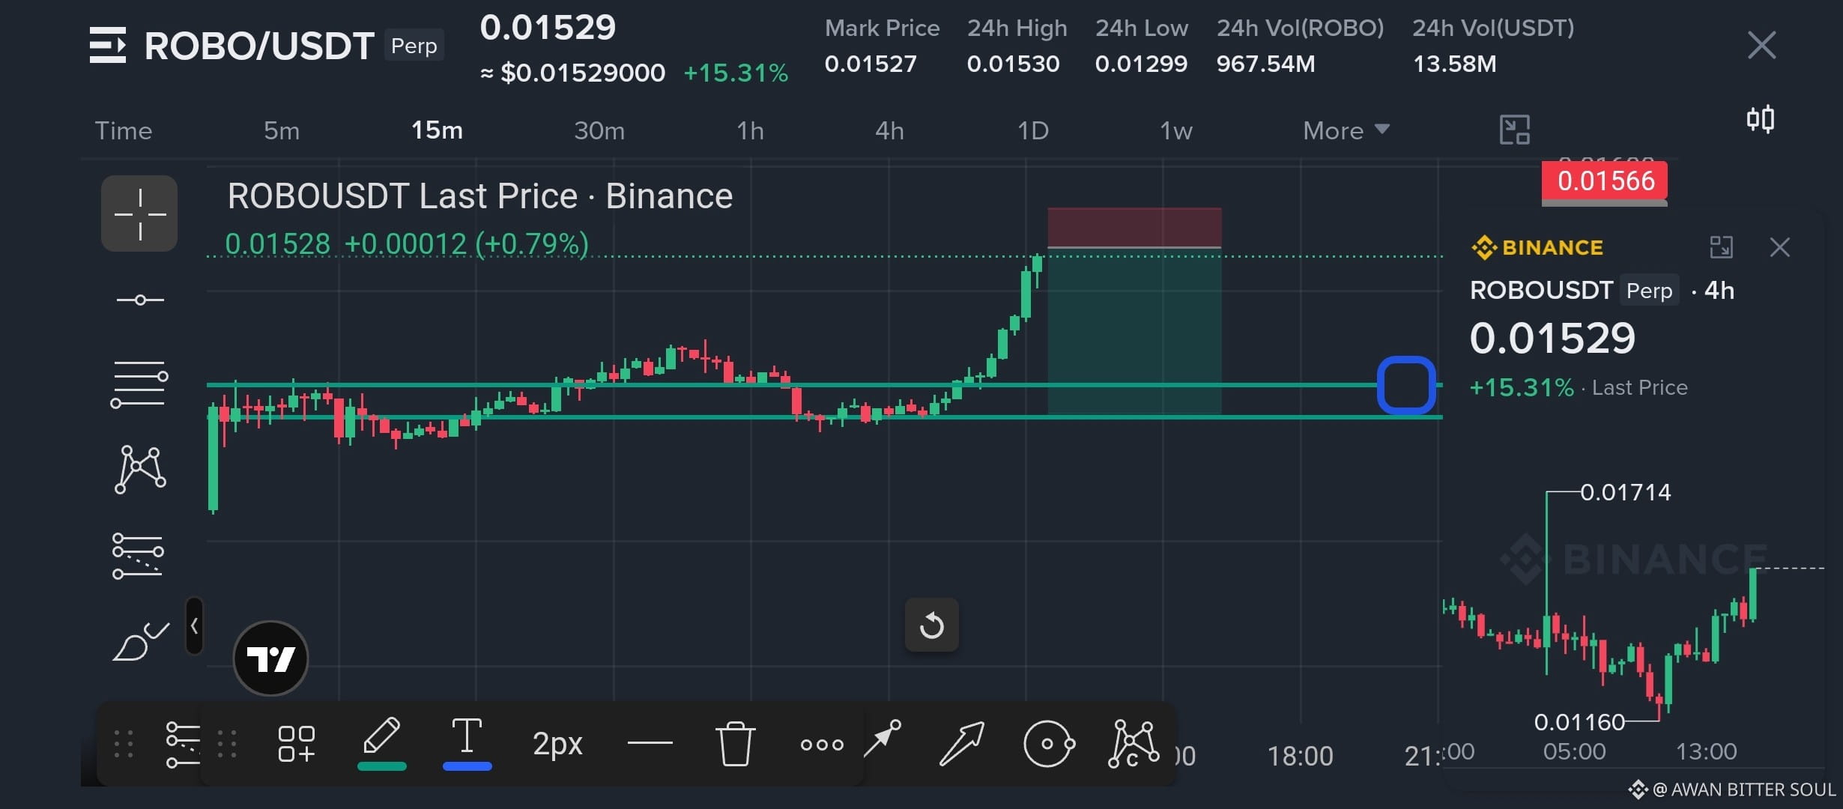Switch to the 4h timeframe
The image size is (1843, 809).
point(889,131)
